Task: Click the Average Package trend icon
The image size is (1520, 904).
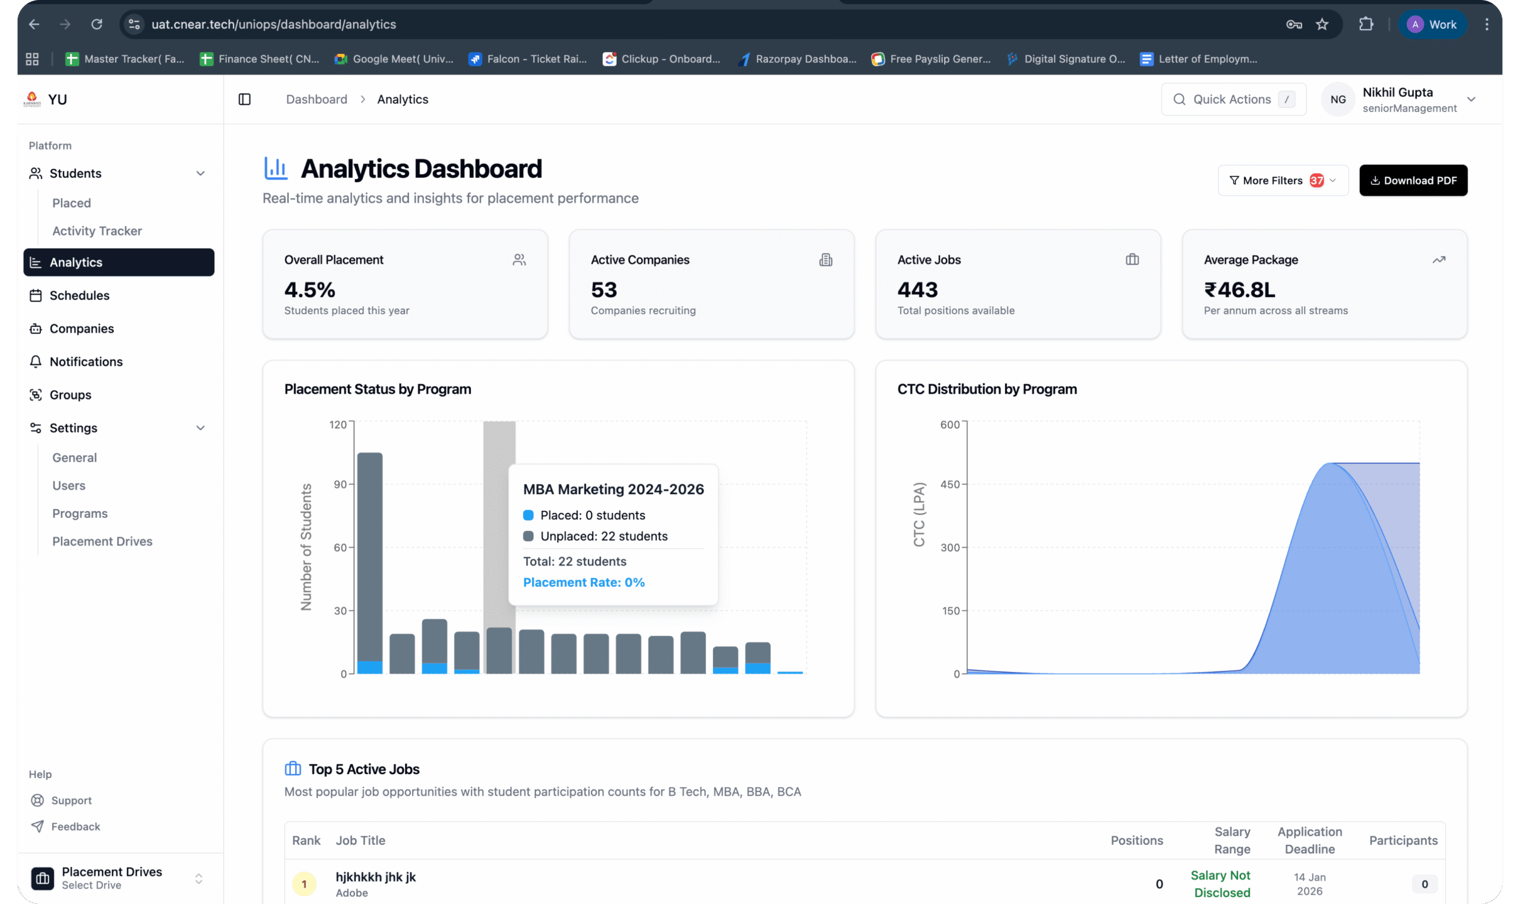Action: [1439, 259]
